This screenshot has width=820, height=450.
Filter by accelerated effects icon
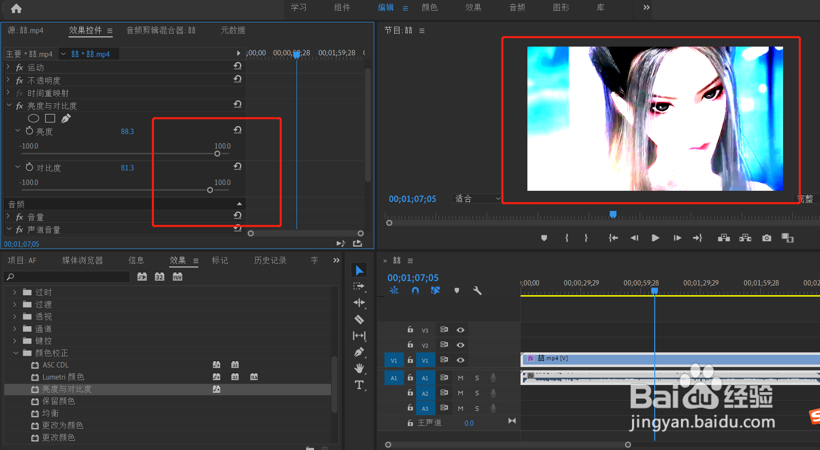pyautogui.click(x=142, y=277)
